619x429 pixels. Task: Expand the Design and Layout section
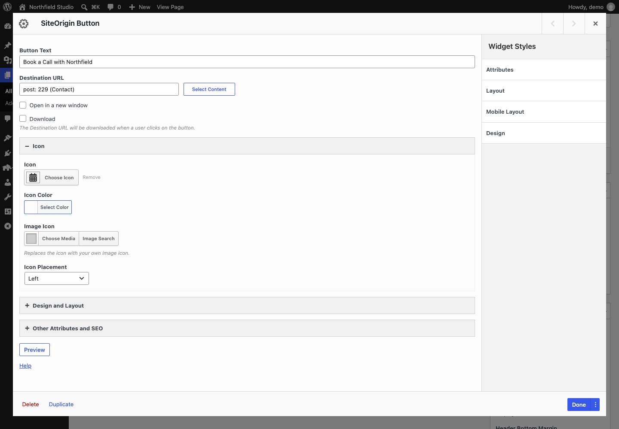coord(247,305)
